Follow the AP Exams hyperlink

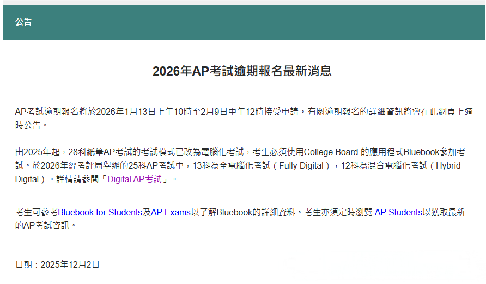click(x=171, y=212)
